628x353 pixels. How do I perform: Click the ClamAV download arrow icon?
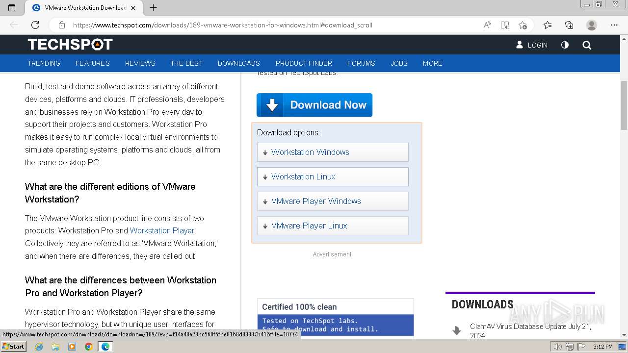pyautogui.click(x=457, y=330)
